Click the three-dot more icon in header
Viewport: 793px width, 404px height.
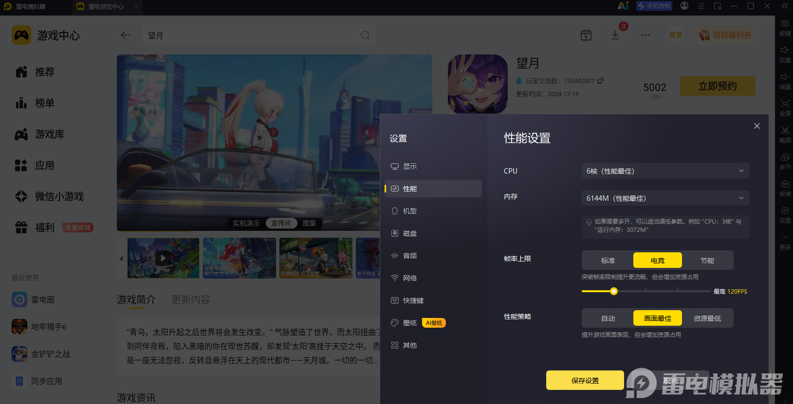pos(645,35)
